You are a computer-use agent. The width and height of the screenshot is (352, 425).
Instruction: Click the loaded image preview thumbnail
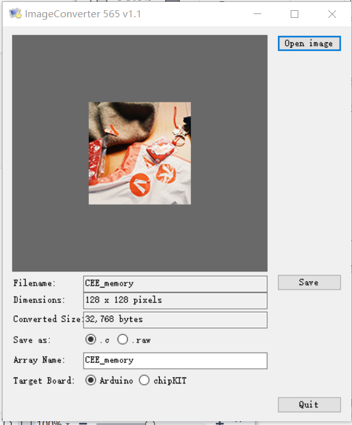140,153
